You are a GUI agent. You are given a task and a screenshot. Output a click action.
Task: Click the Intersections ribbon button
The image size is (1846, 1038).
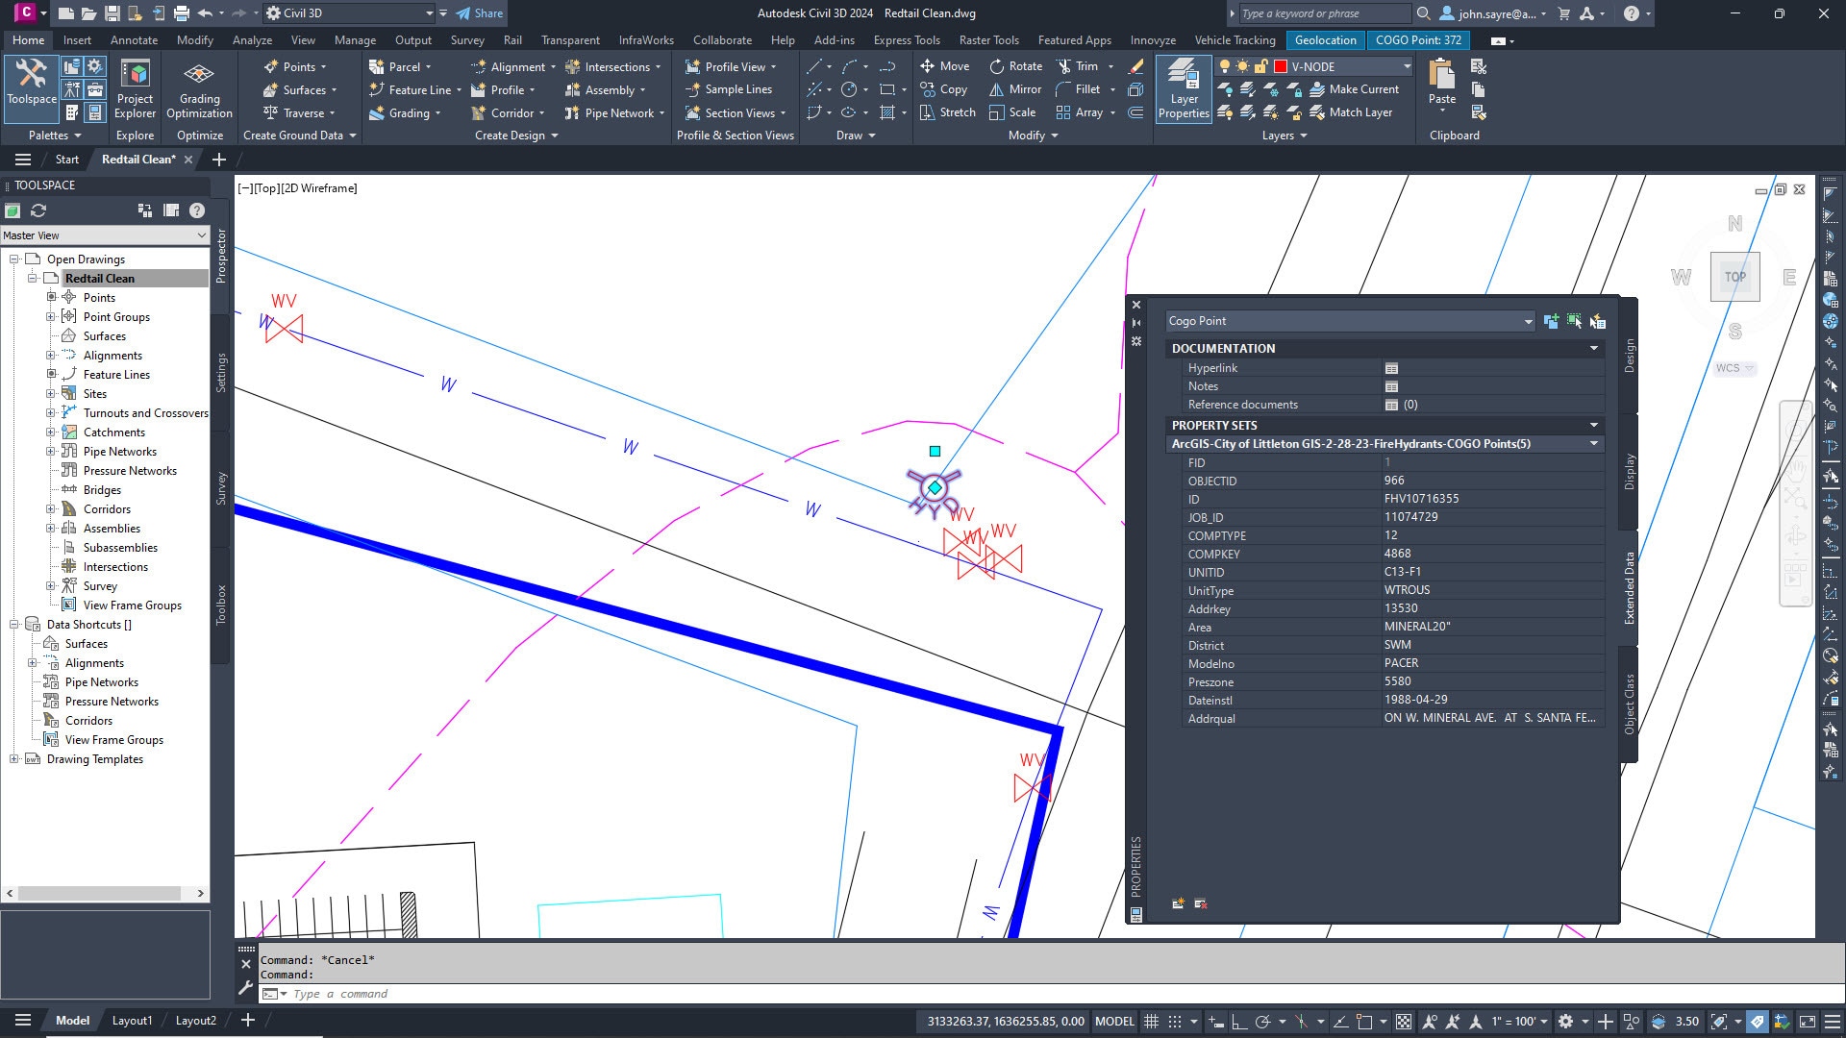pyautogui.click(x=612, y=66)
